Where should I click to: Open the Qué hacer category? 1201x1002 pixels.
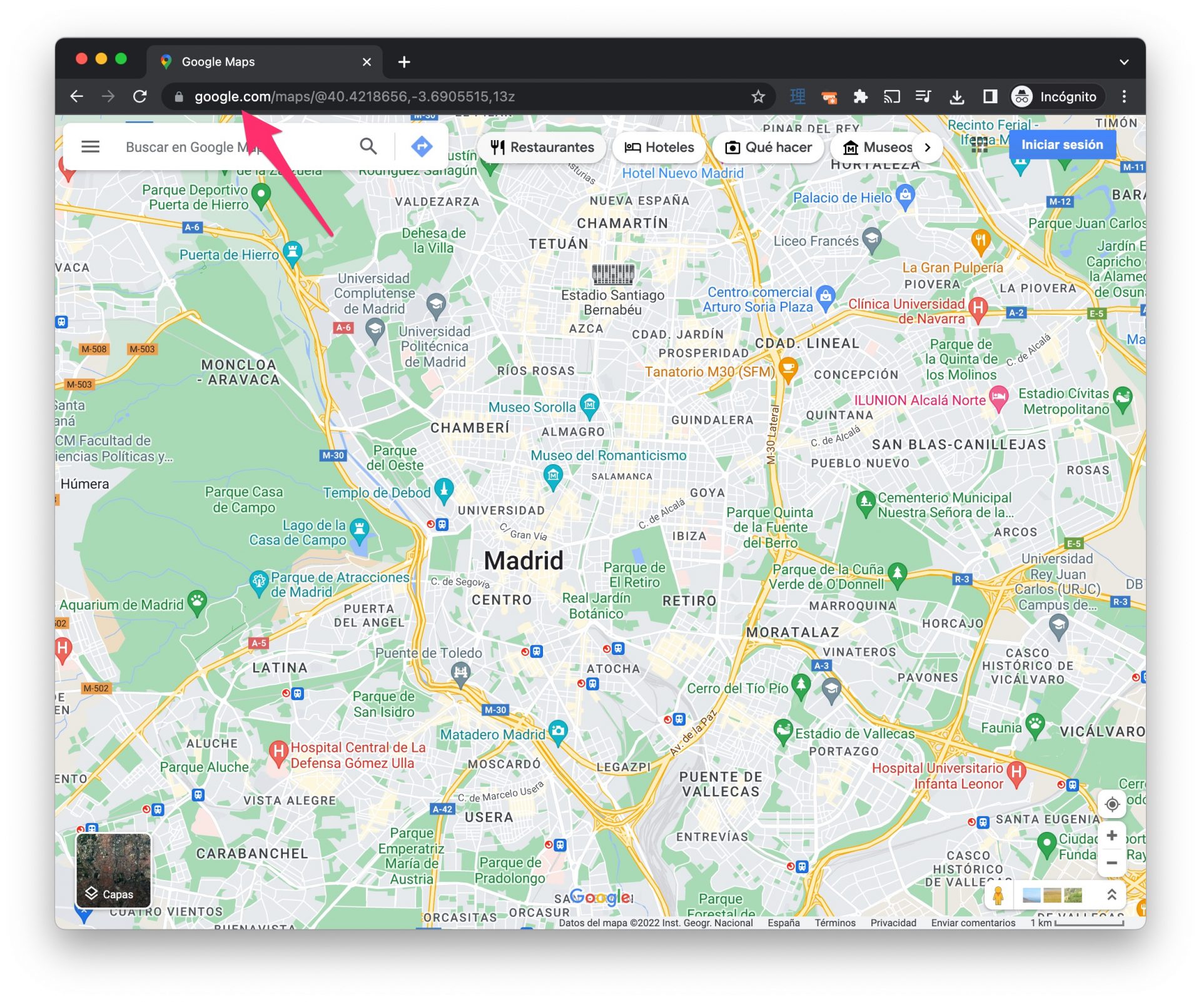(x=768, y=148)
